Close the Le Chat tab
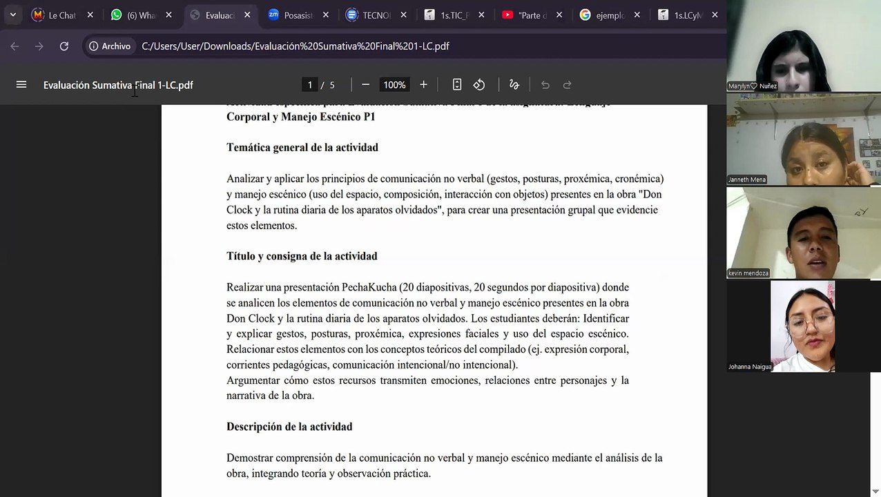Image resolution: width=881 pixels, height=497 pixels. 90,15
